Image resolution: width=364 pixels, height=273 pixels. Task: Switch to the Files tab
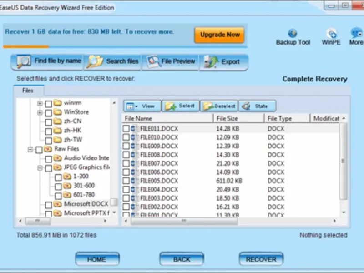coord(28,90)
